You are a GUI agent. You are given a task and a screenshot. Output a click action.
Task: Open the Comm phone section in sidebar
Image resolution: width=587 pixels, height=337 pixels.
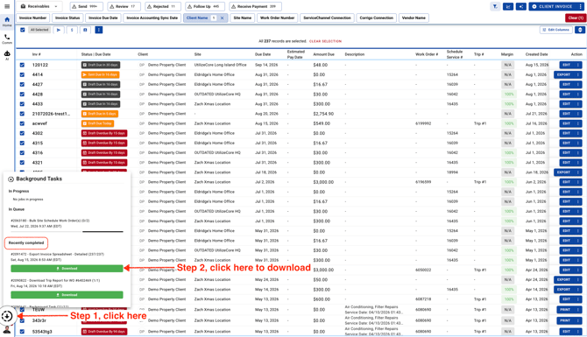pos(7,39)
